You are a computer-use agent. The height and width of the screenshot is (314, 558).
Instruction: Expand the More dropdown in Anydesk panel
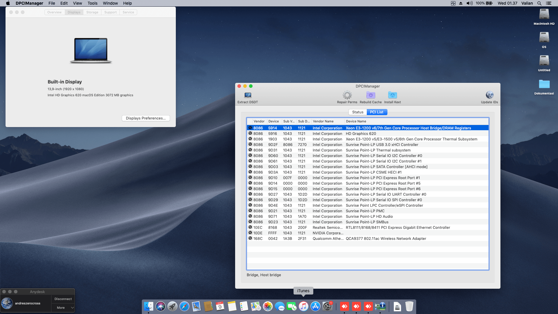tap(63, 308)
